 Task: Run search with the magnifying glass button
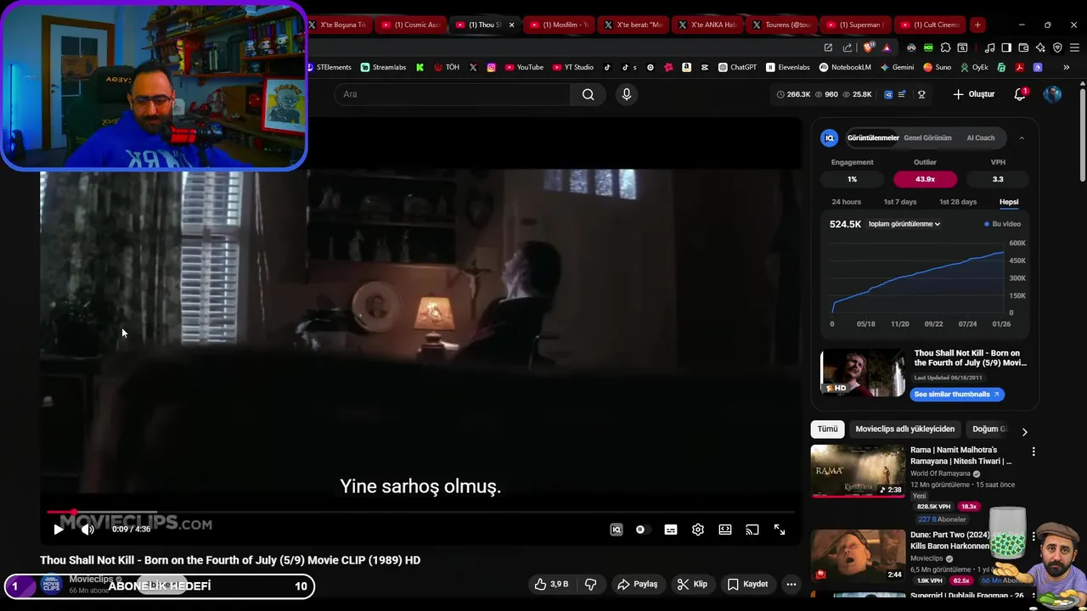(x=589, y=94)
